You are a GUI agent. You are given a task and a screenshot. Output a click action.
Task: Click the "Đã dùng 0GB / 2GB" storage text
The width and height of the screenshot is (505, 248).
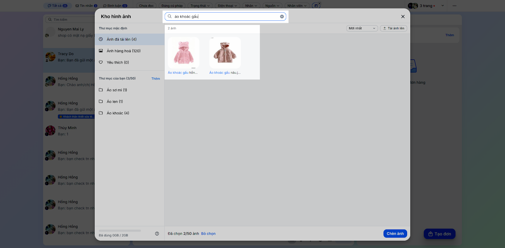tap(114, 235)
